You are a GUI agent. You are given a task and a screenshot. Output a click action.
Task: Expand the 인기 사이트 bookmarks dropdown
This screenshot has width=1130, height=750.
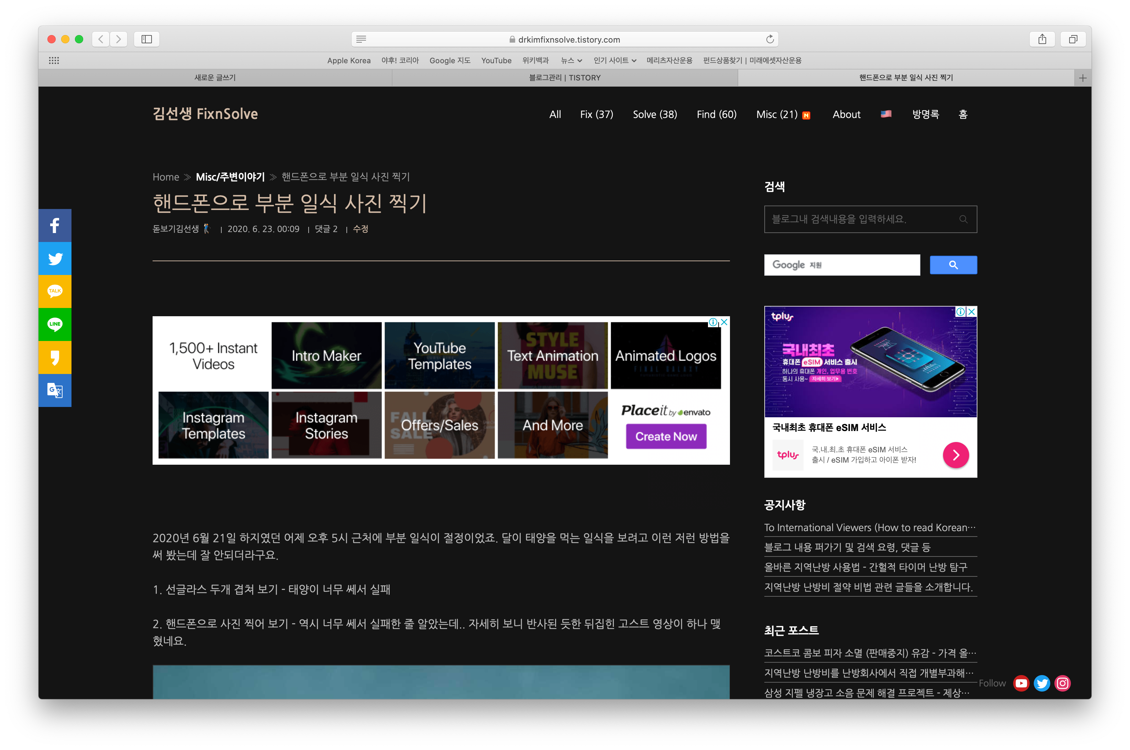tap(614, 60)
